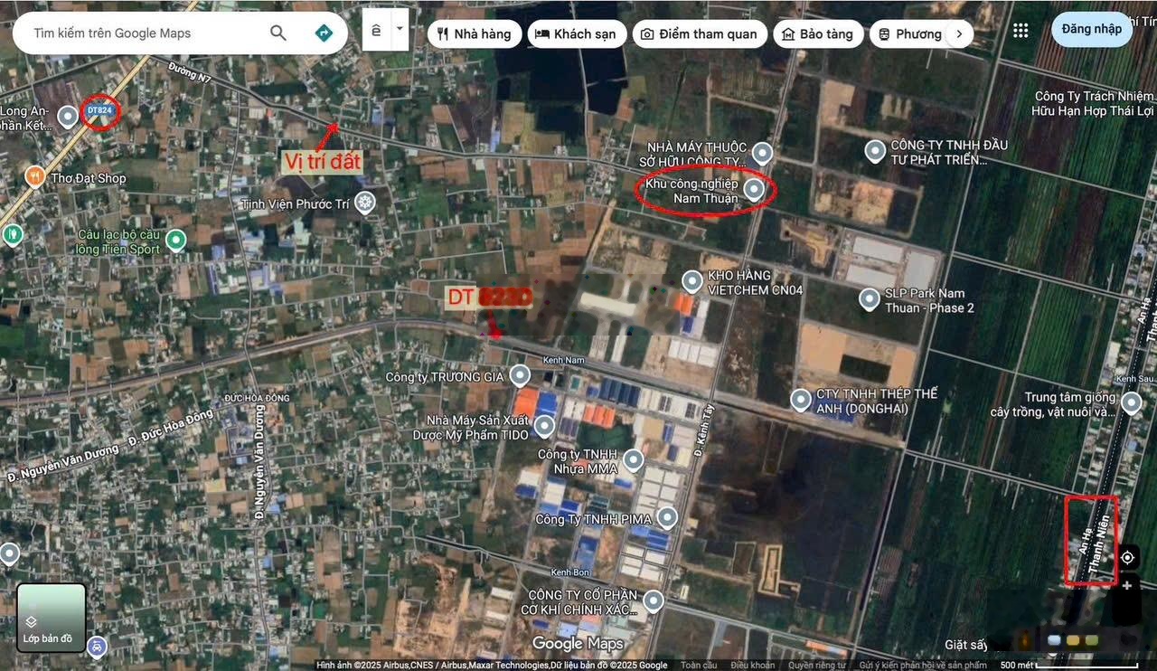Open the Thơ Đạt Shop restaurant marker
The height and width of the screenshot is (671, 1157).
tap(34, 177)
